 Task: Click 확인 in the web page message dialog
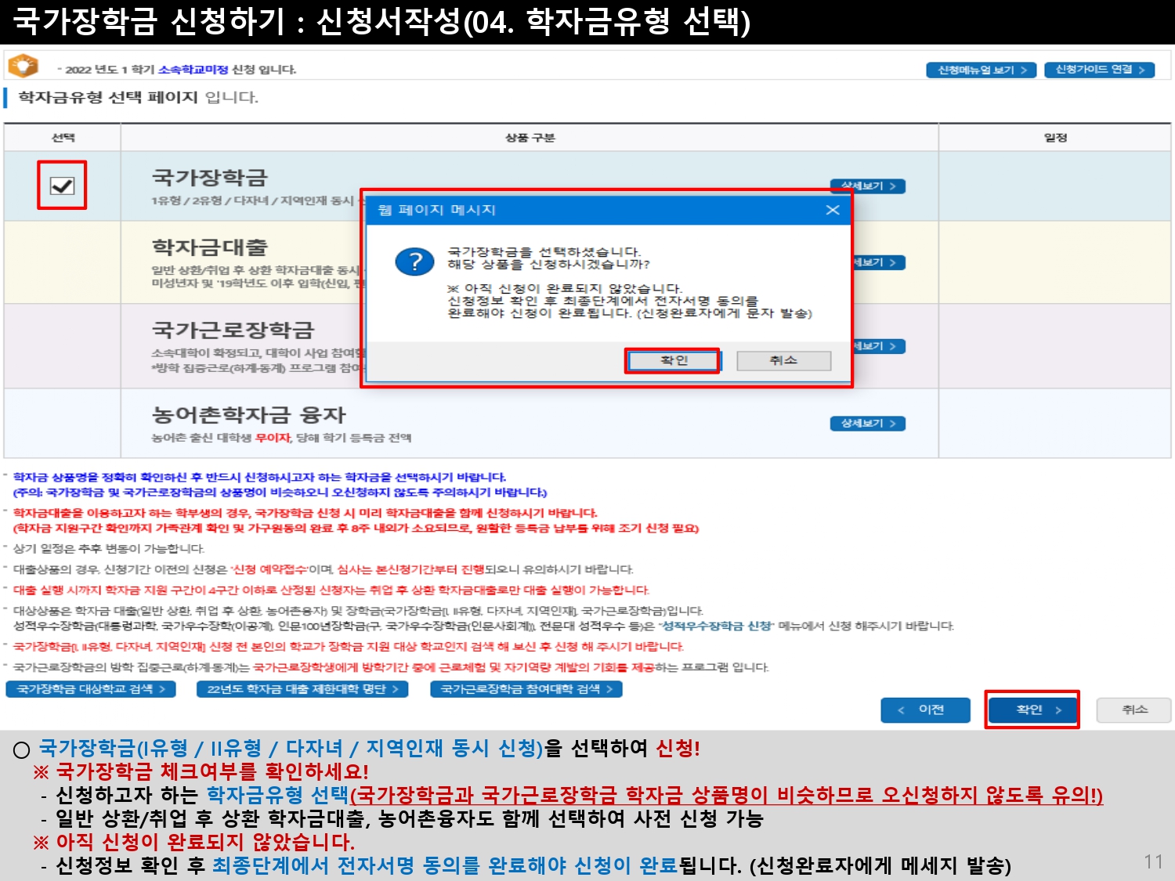pos(674,360)
